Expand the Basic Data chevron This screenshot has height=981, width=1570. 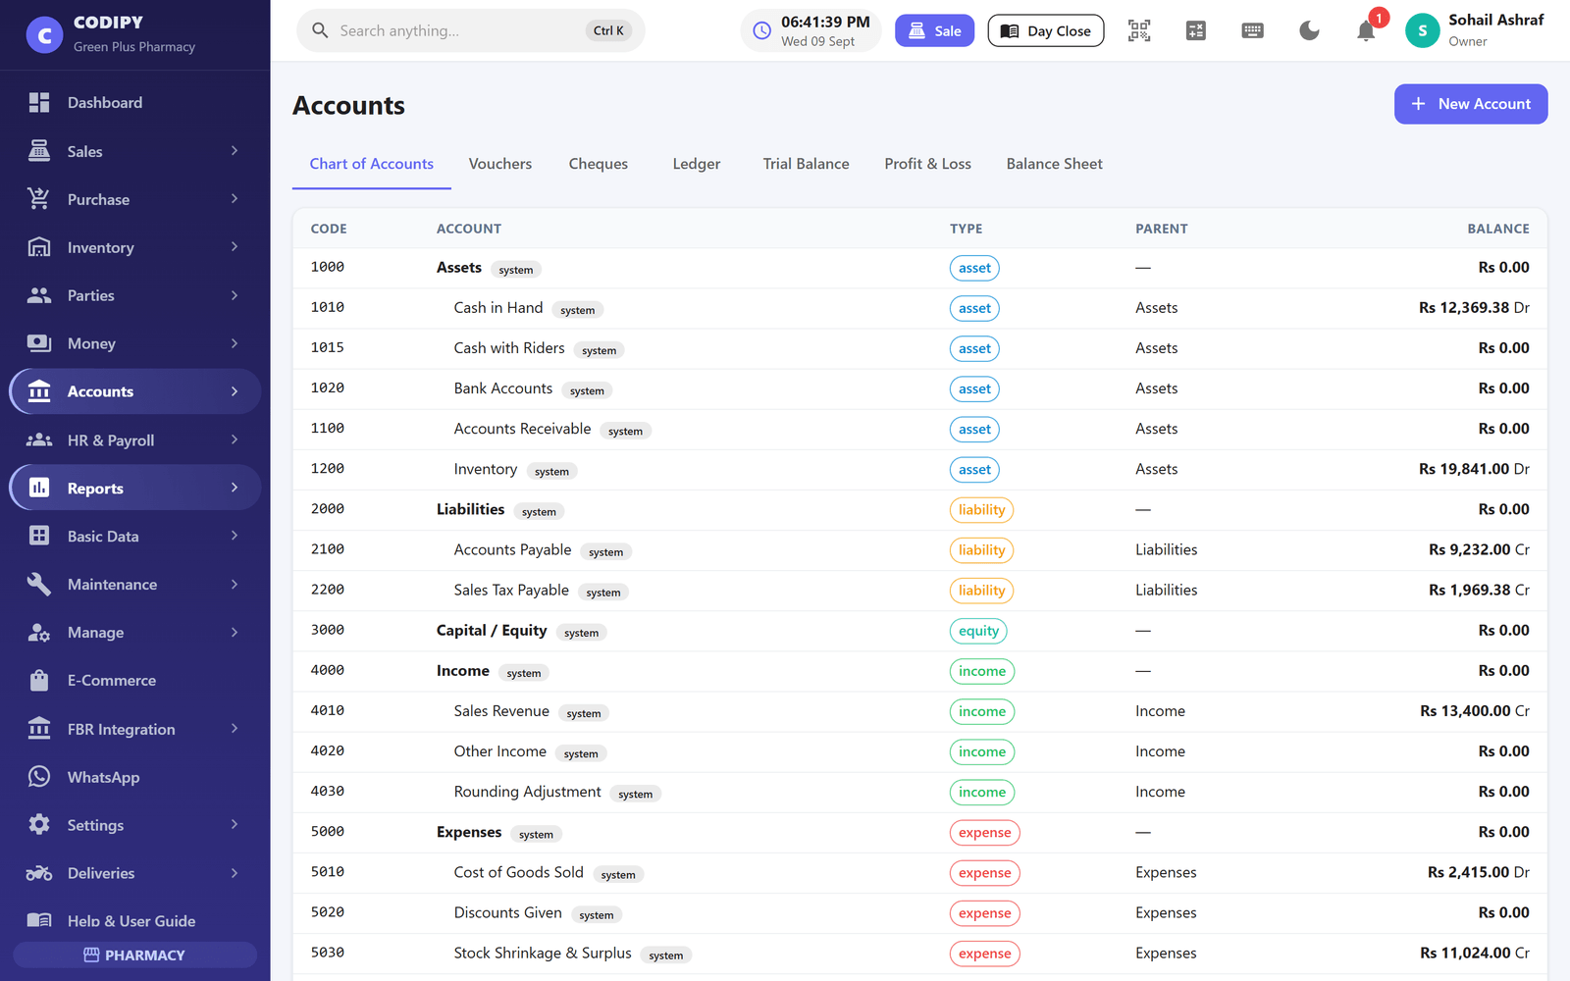coord(235,536)
